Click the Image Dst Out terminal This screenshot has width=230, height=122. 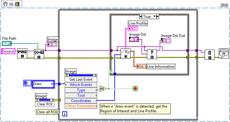[x=166, y=41]
